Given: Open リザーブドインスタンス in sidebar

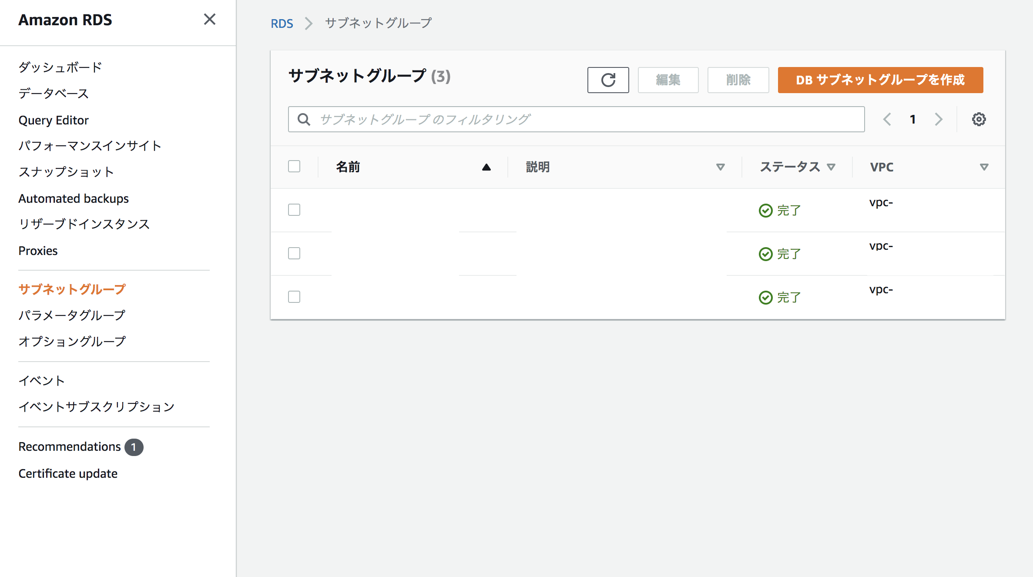Looking at the screenshot, I should click(84, 224).
